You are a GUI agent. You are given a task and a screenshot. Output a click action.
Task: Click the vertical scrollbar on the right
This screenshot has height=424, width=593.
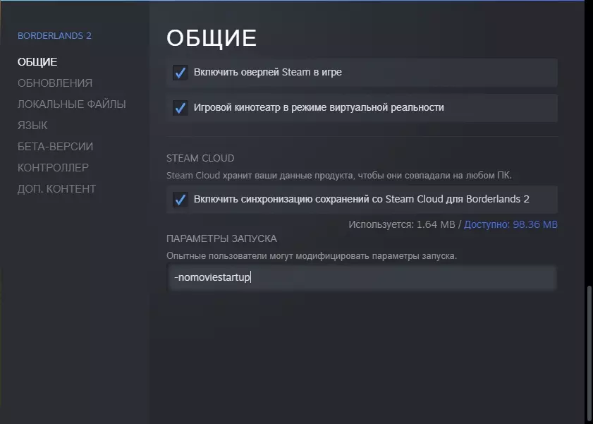589,353
